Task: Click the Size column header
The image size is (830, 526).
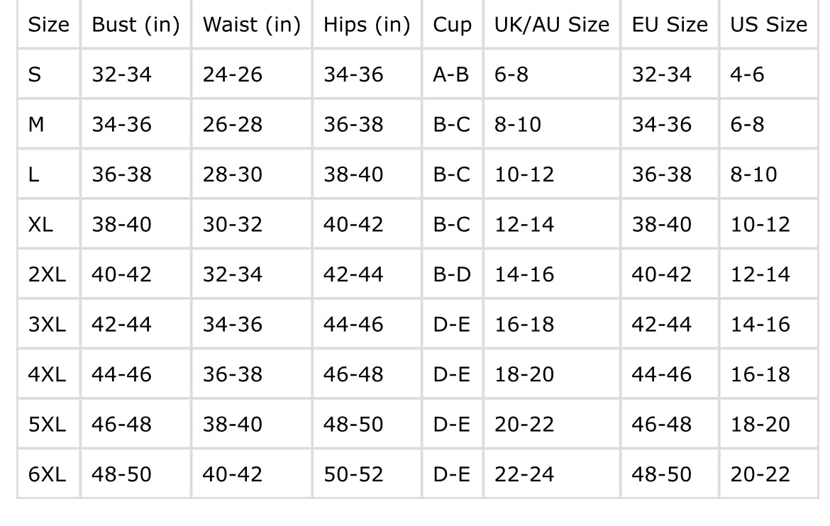Action: [48, 25]
